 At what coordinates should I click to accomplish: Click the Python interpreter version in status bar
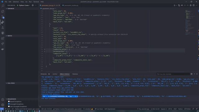(x=27, y=109)
